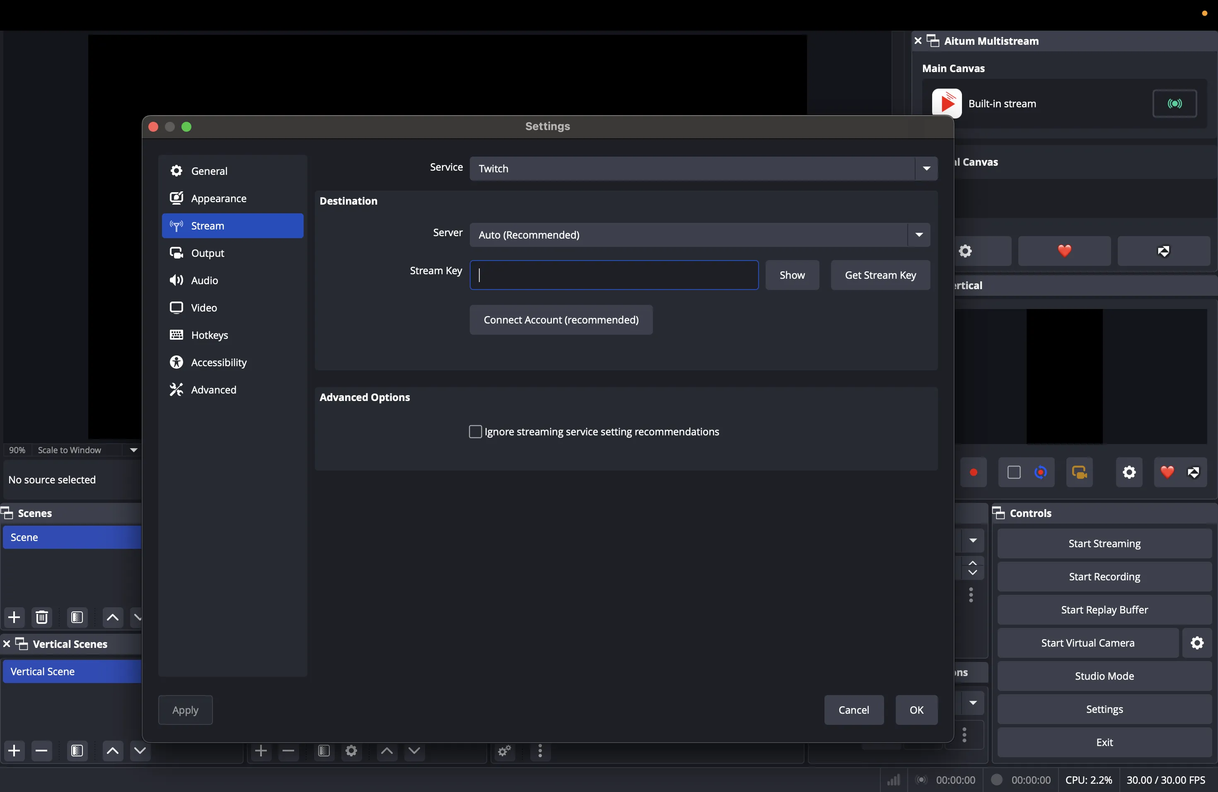Select the Advanced settings tab
The width and height of the screenshot is (1218, 792).
[x=232, y=390]
